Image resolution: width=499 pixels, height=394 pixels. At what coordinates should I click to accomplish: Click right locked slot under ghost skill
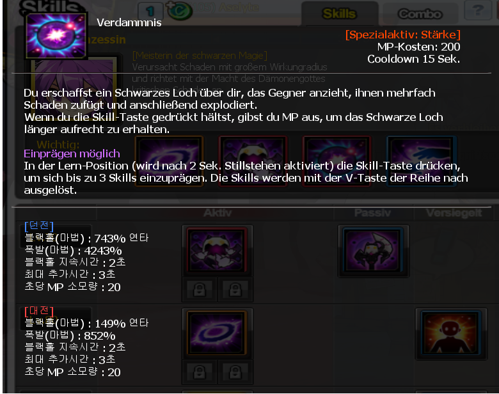point(235,289)
